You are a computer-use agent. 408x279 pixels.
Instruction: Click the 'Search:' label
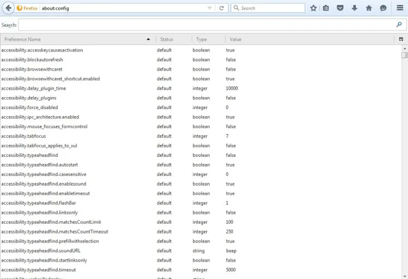[9, 25]
